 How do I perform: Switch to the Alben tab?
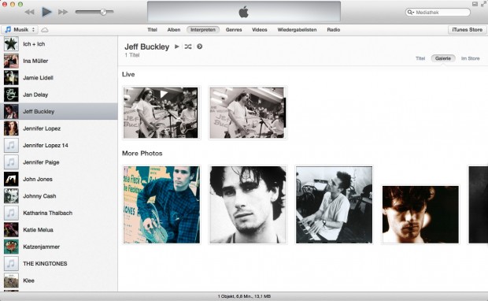pos(174,30)
